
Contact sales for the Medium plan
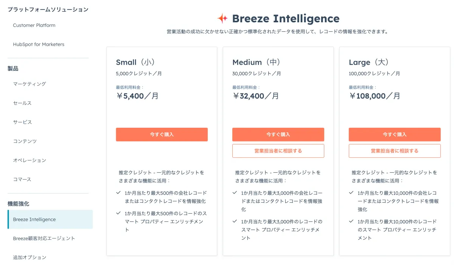pos(278,150)
